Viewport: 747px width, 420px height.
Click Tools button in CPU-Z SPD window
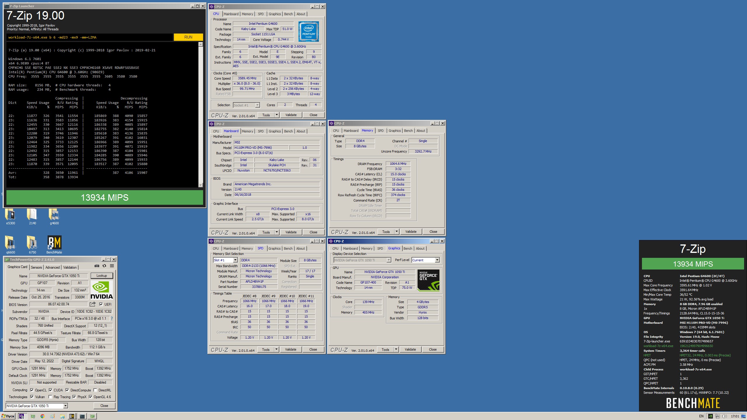click(266, 349)
